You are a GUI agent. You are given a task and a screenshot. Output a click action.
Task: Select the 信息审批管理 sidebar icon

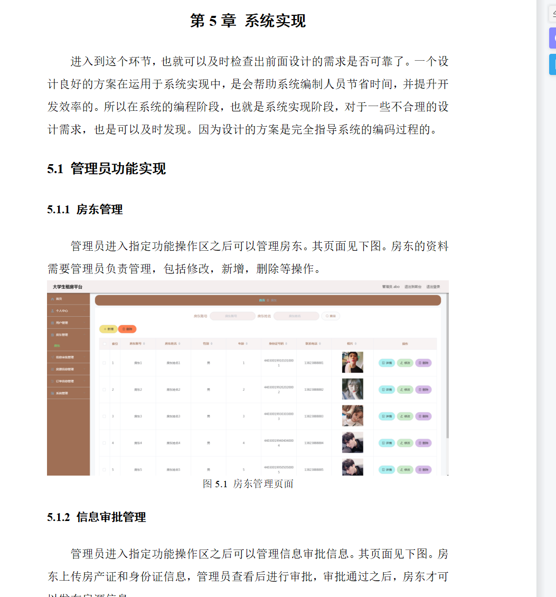point(52,357)
